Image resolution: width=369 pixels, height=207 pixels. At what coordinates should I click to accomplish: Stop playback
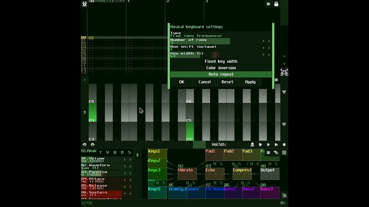284,145
